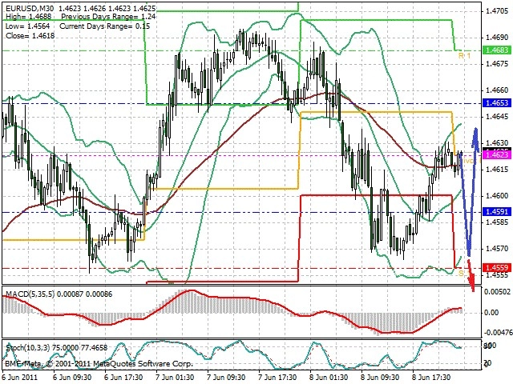Viewport: 513px width, 384px height.
Task: Click the magenta 1.4623 pivot price label
Action: [497, 154]
